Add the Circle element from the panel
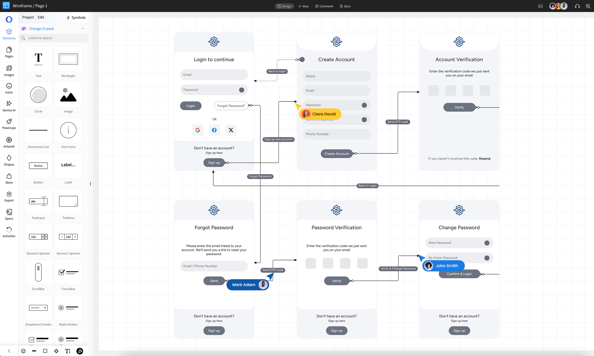 point(38,95)
